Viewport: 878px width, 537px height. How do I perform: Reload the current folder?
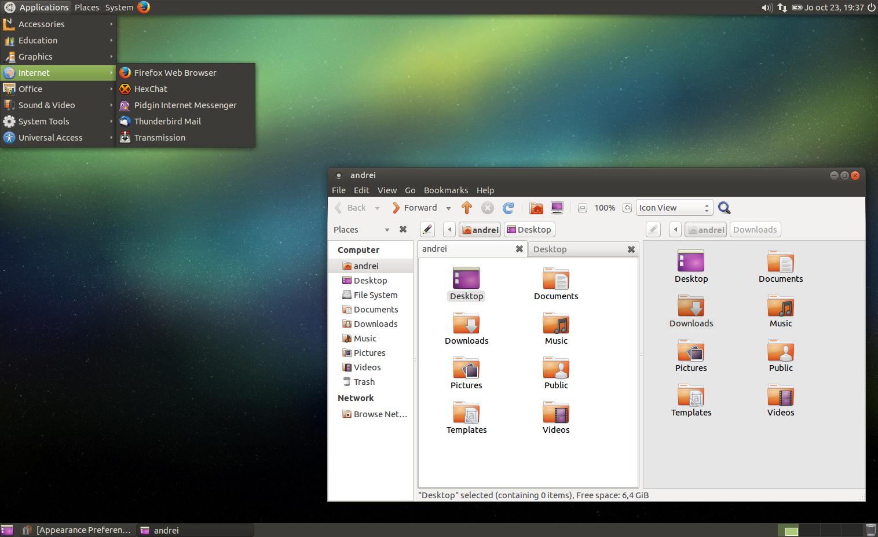coord(508,208)
